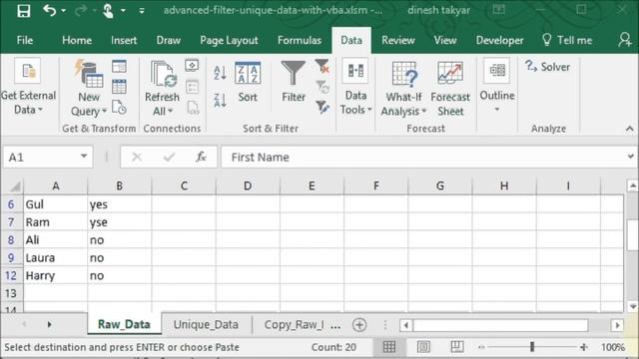Click the connection Properties icon
639x359 pixels.
tap(192, 87)
